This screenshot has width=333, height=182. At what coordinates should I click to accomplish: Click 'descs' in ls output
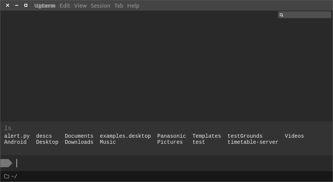pos(44,136)
